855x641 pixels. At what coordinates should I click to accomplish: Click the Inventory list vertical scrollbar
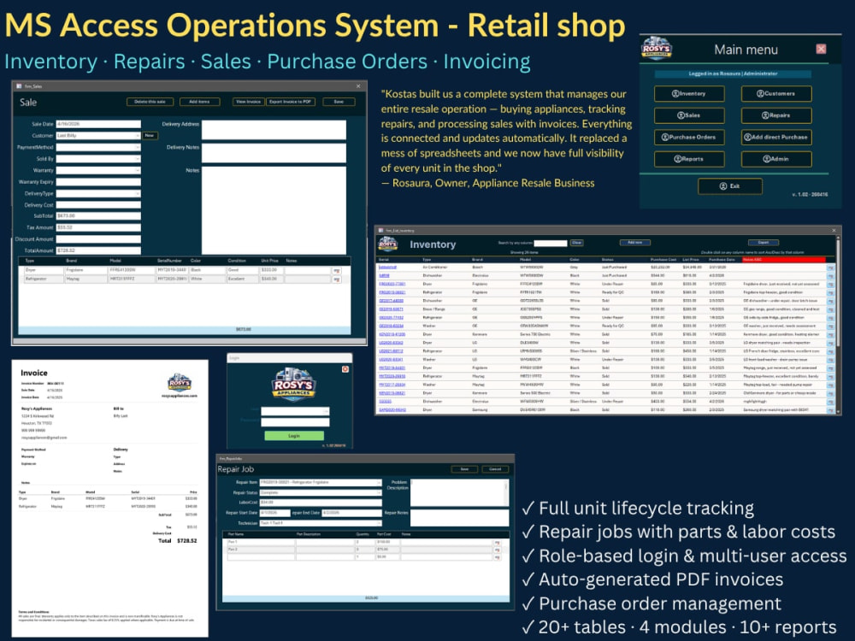(838, 324)
